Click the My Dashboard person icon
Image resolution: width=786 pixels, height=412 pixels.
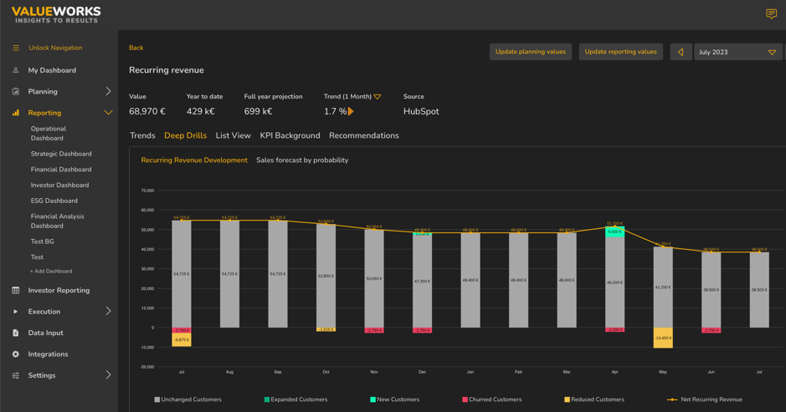pos(16,70)
